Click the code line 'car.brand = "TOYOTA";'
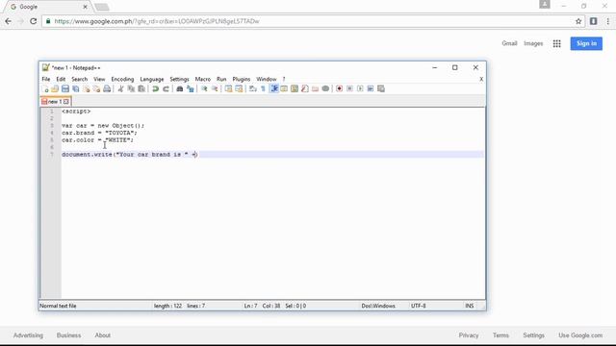 click(x=99, y=133)
